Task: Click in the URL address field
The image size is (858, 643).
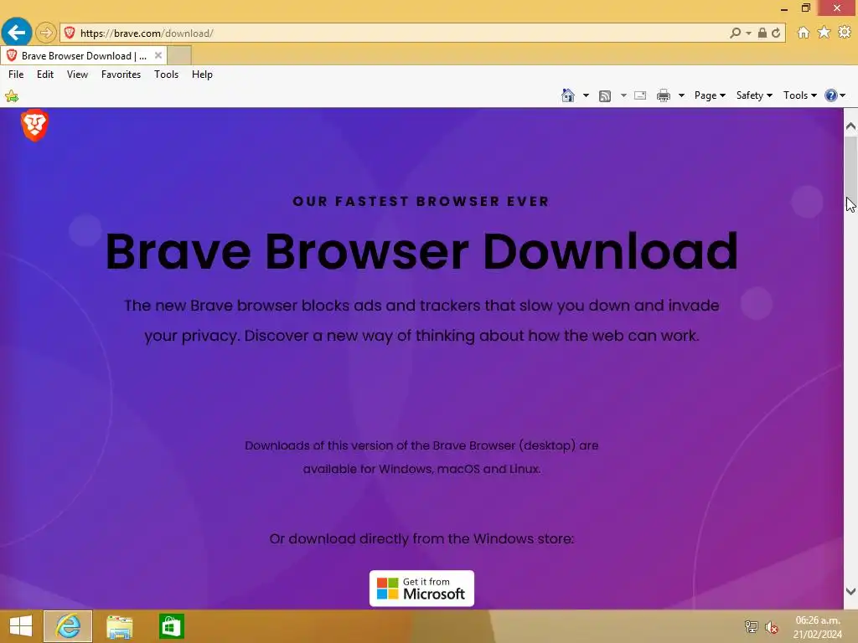Action: point(402,33)
